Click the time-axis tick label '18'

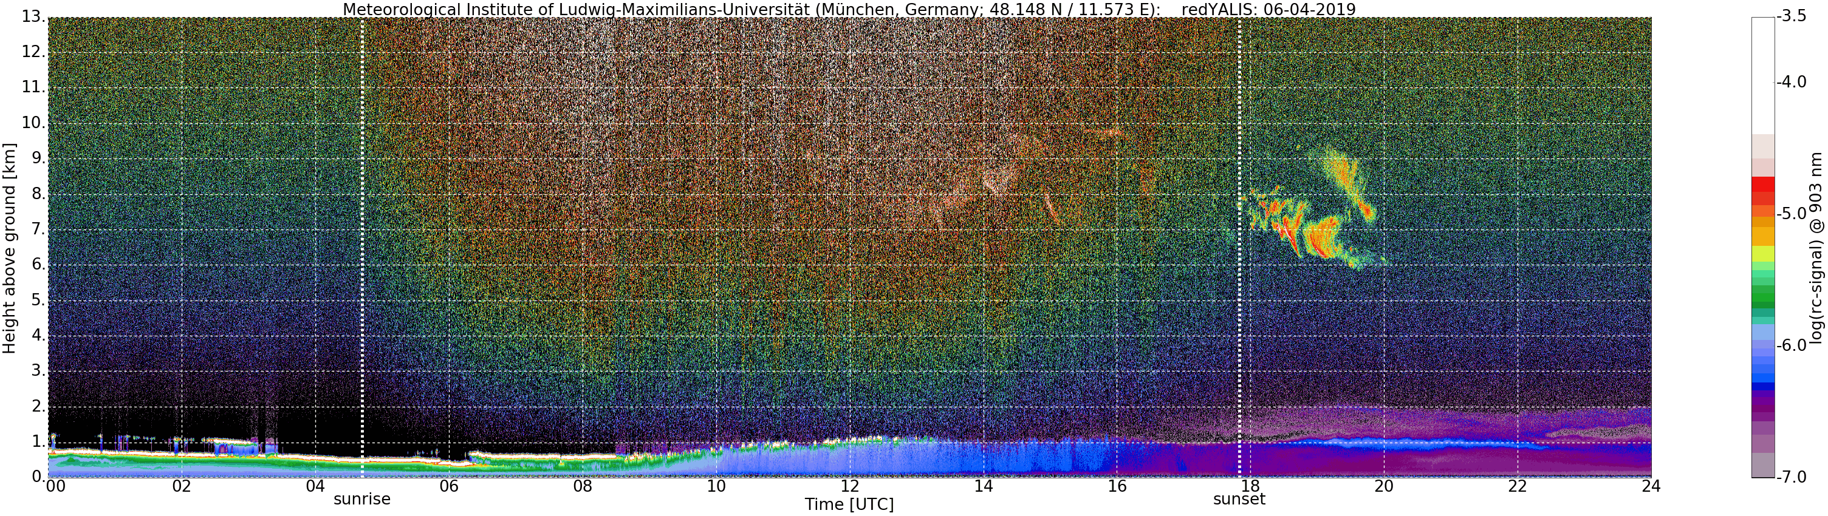1250,486
